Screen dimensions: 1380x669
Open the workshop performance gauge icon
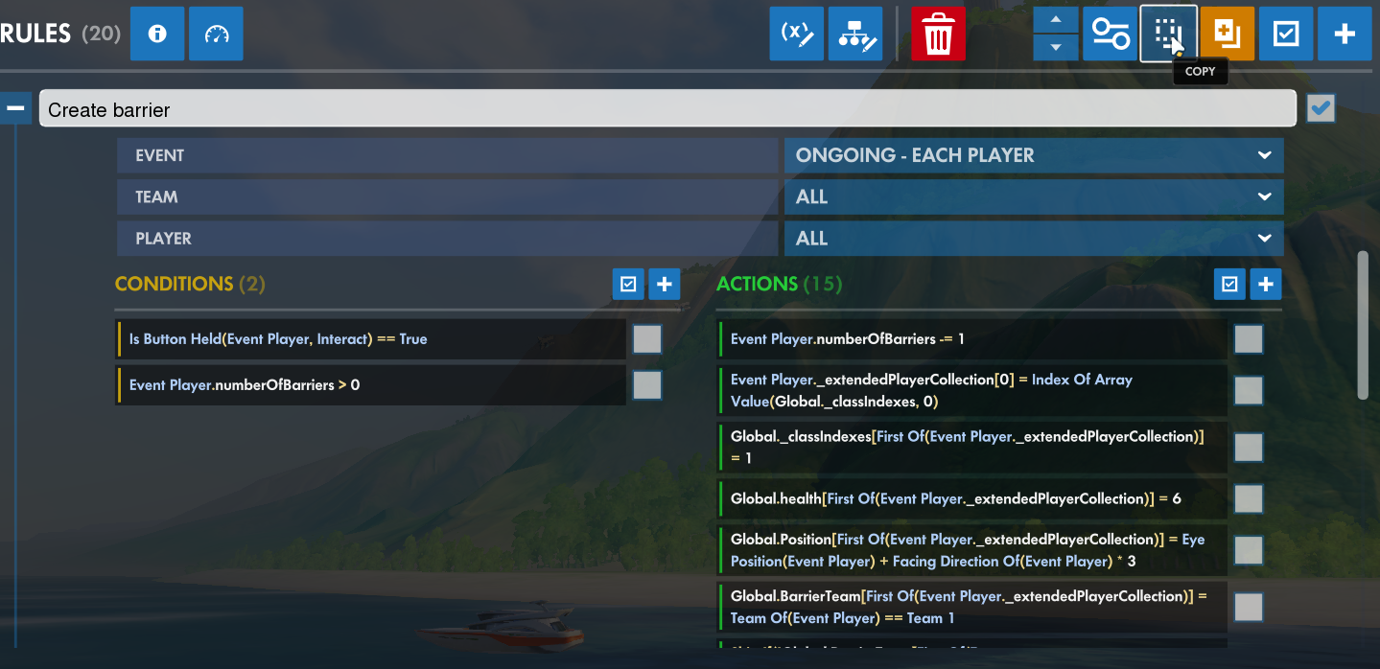point(216,34)
